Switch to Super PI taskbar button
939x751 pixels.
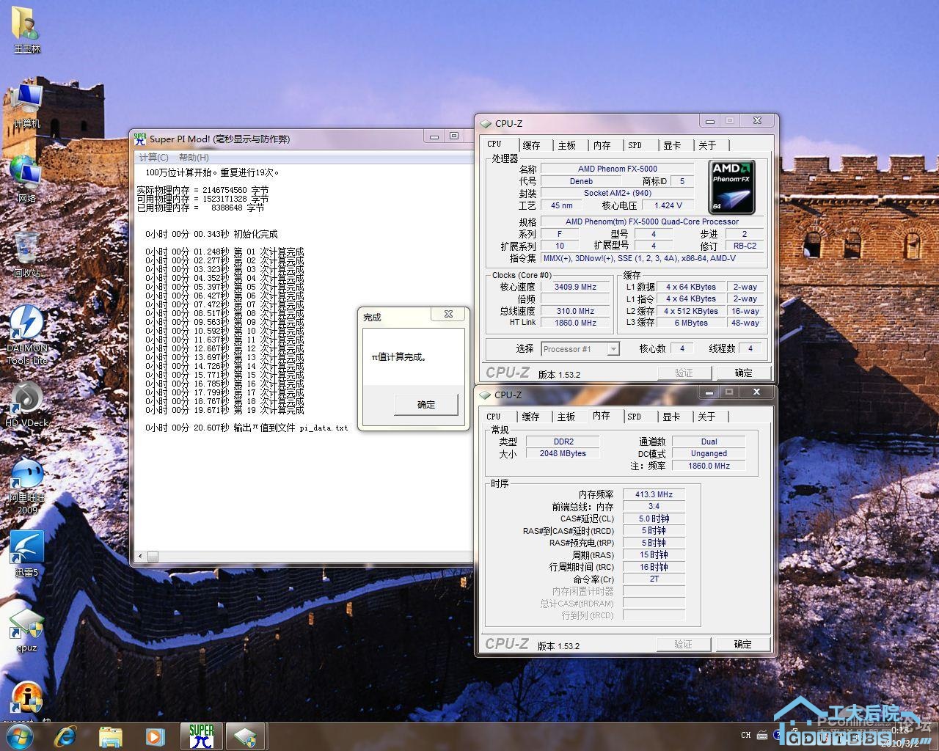(201, 736)
